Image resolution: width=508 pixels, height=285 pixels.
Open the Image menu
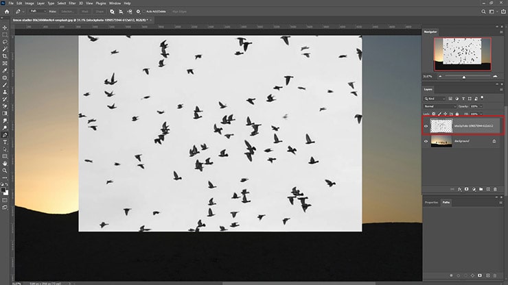click(x=30, y=3)
